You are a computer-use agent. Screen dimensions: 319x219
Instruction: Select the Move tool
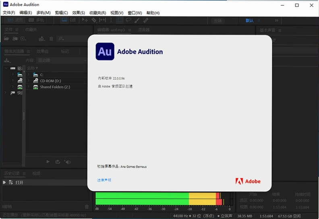coord(85,20)
